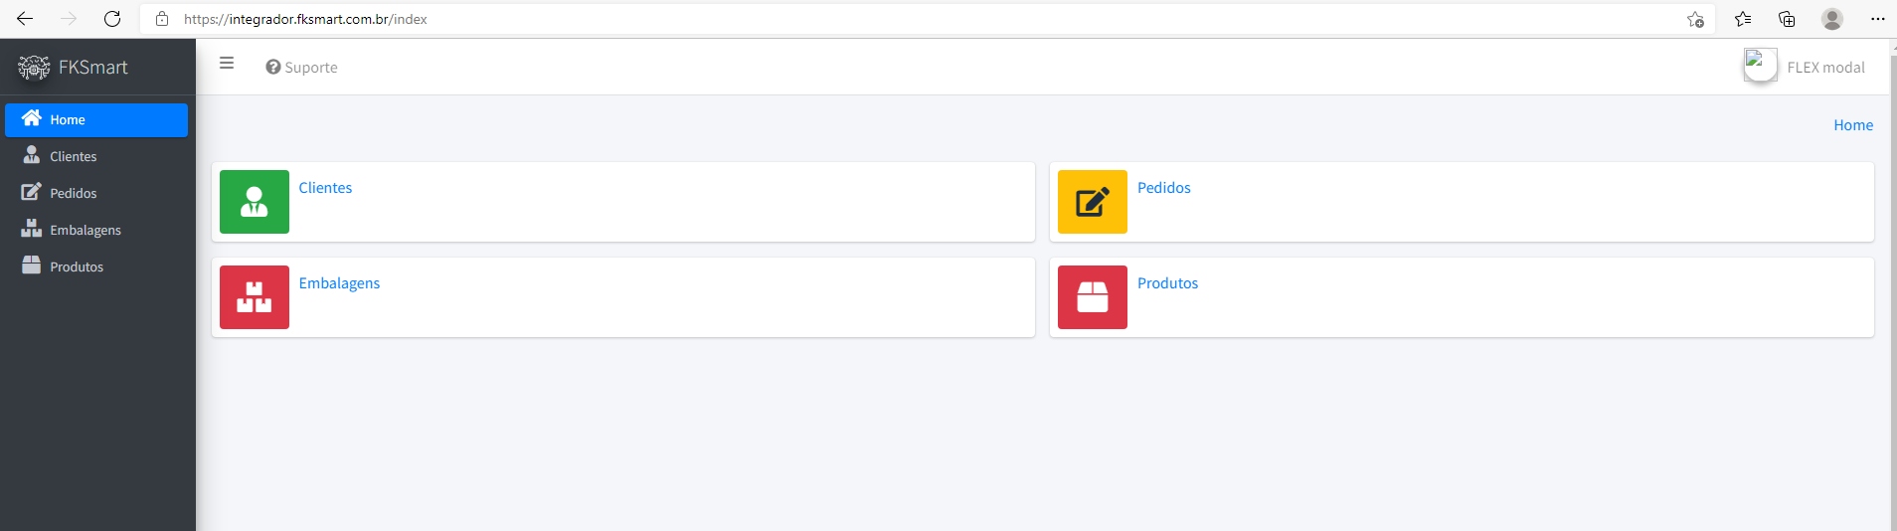Viewport: 1897px width, 531px height.
Task: Add this page to favorites
Action: pyautogui.click(x=1695, y=19)
